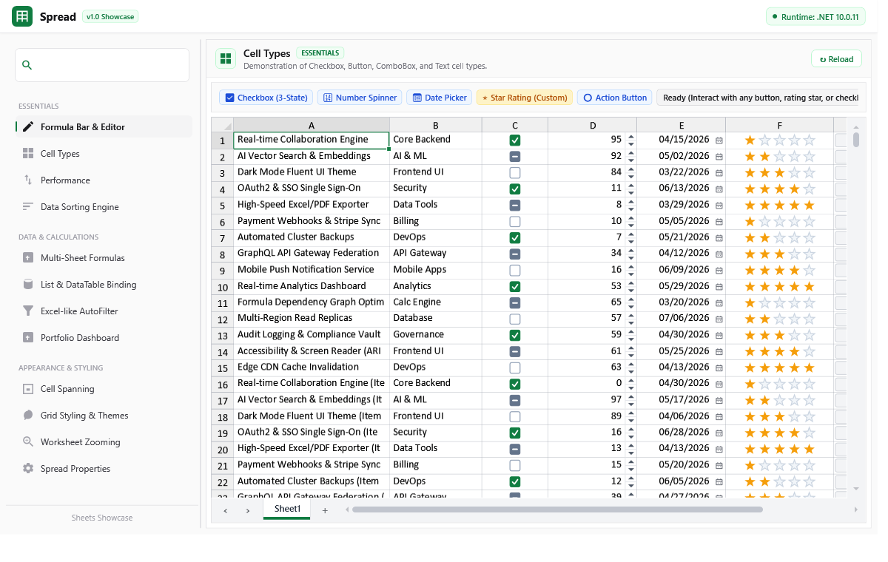Screen dimensions: 888x562
Task: Decrease the spinner value 92 in row 2
Action: [630, 160]
